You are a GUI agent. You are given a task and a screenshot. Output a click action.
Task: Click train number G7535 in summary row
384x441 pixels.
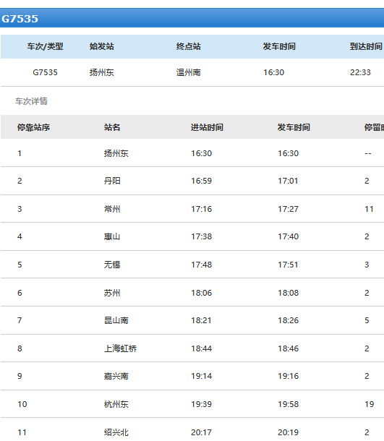[x=45, y=72]
